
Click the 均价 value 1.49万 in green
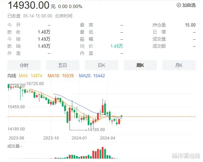(x=117, y=46)
